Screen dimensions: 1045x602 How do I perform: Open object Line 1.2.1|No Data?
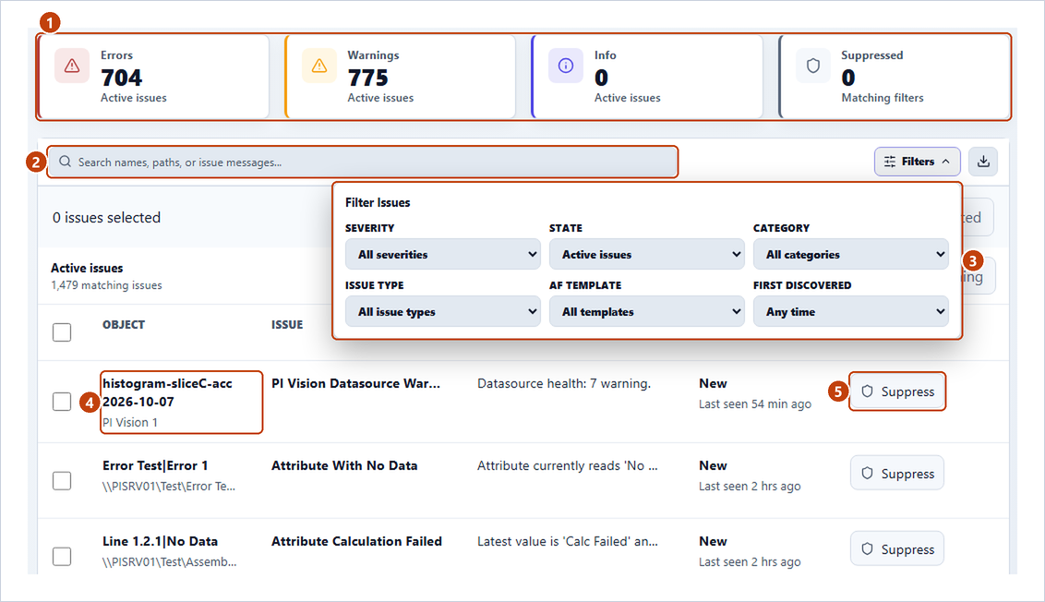[x=160, y=541]
